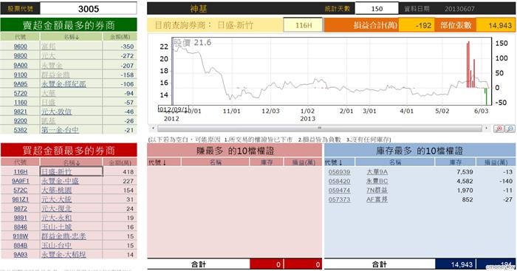Select broker 群益金鼎 in sell list
This screenshot has height=271, width=517.
[x=55, y=75]
